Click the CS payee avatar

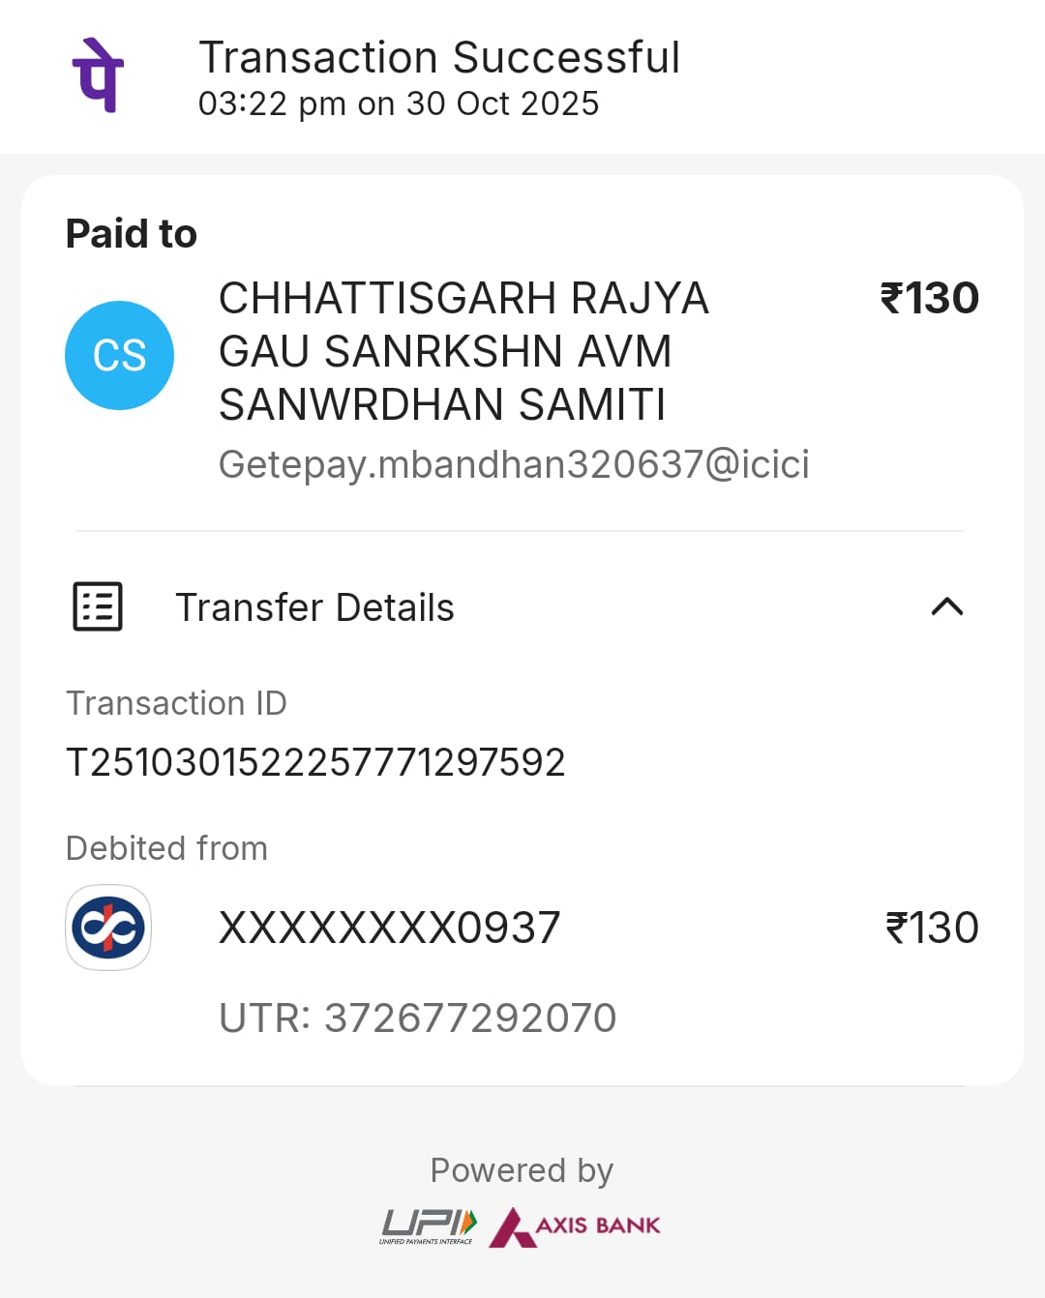coord(119,355)
